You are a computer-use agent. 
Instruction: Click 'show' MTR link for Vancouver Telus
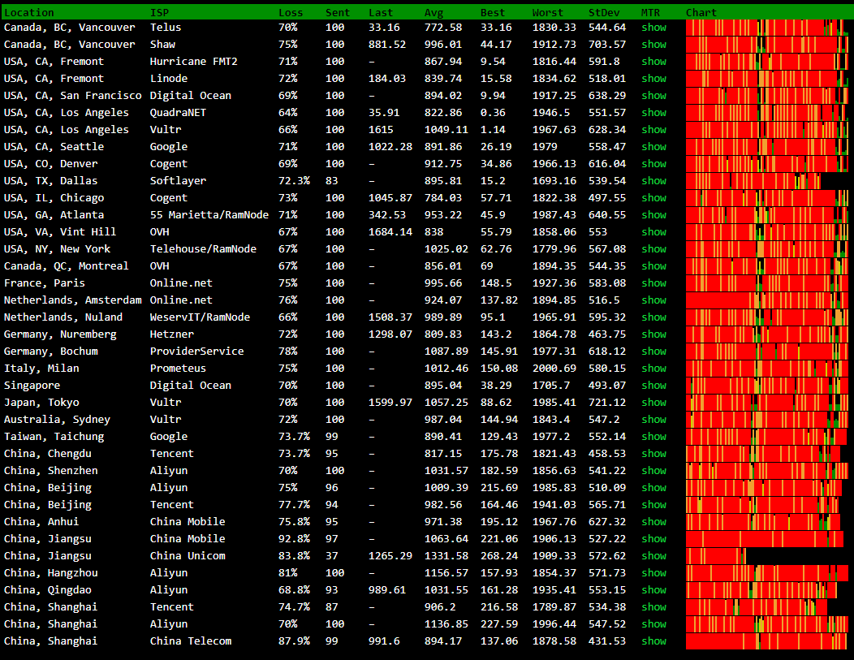click(x=653, y=28)
